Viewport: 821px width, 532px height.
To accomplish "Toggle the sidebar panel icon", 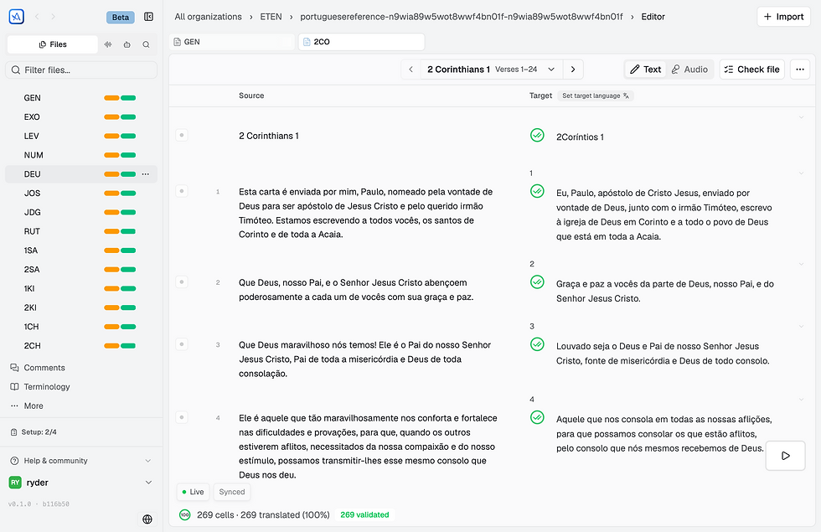I will (x=149, y=17).
